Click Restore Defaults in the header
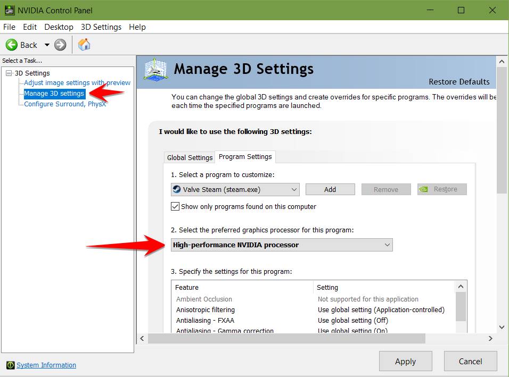Screen dimensions: 509x377 click(x=459, y=82)
